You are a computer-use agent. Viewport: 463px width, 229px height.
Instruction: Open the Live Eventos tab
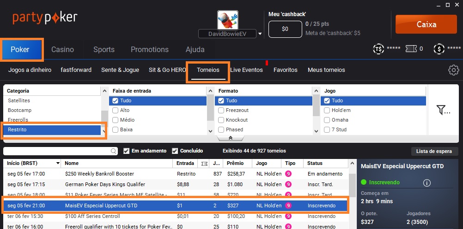coord(246,70)
